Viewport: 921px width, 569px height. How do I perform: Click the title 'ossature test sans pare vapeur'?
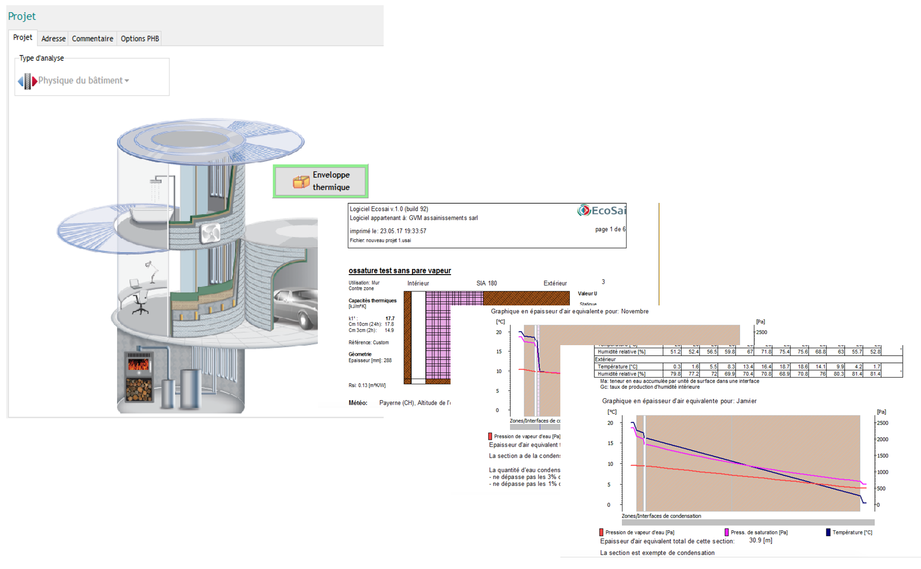(400, 270)
